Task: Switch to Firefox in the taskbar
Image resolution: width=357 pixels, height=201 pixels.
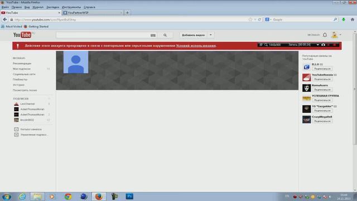Action: (99, 197)
